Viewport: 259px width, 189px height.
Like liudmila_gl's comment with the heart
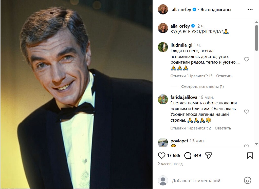click(246, 59)
